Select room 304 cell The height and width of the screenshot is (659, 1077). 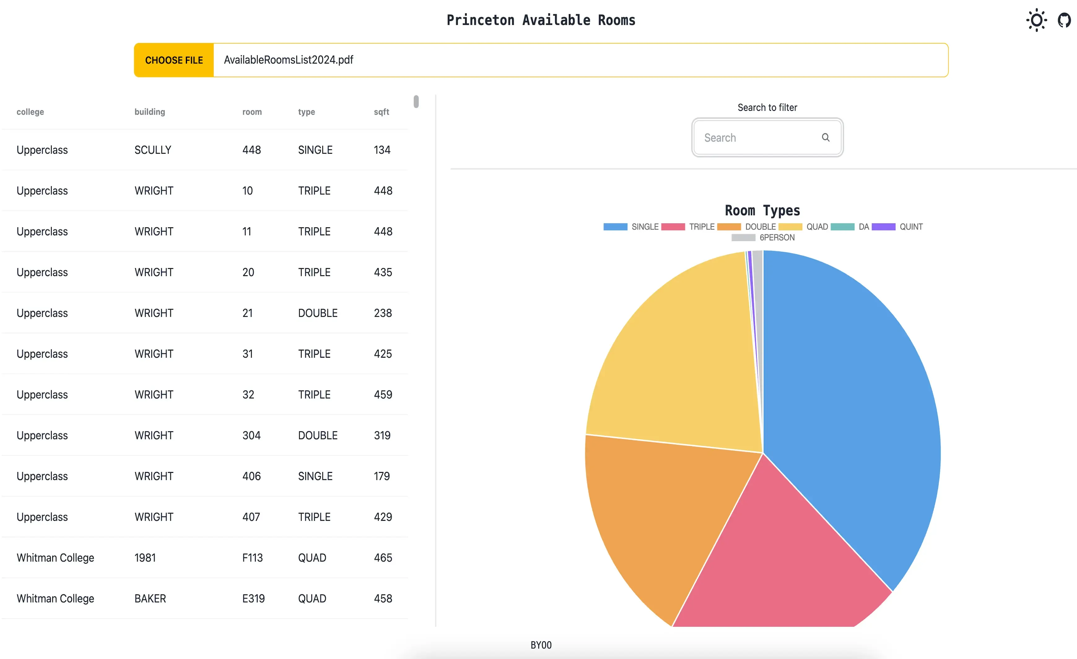[x=251, y=435]
